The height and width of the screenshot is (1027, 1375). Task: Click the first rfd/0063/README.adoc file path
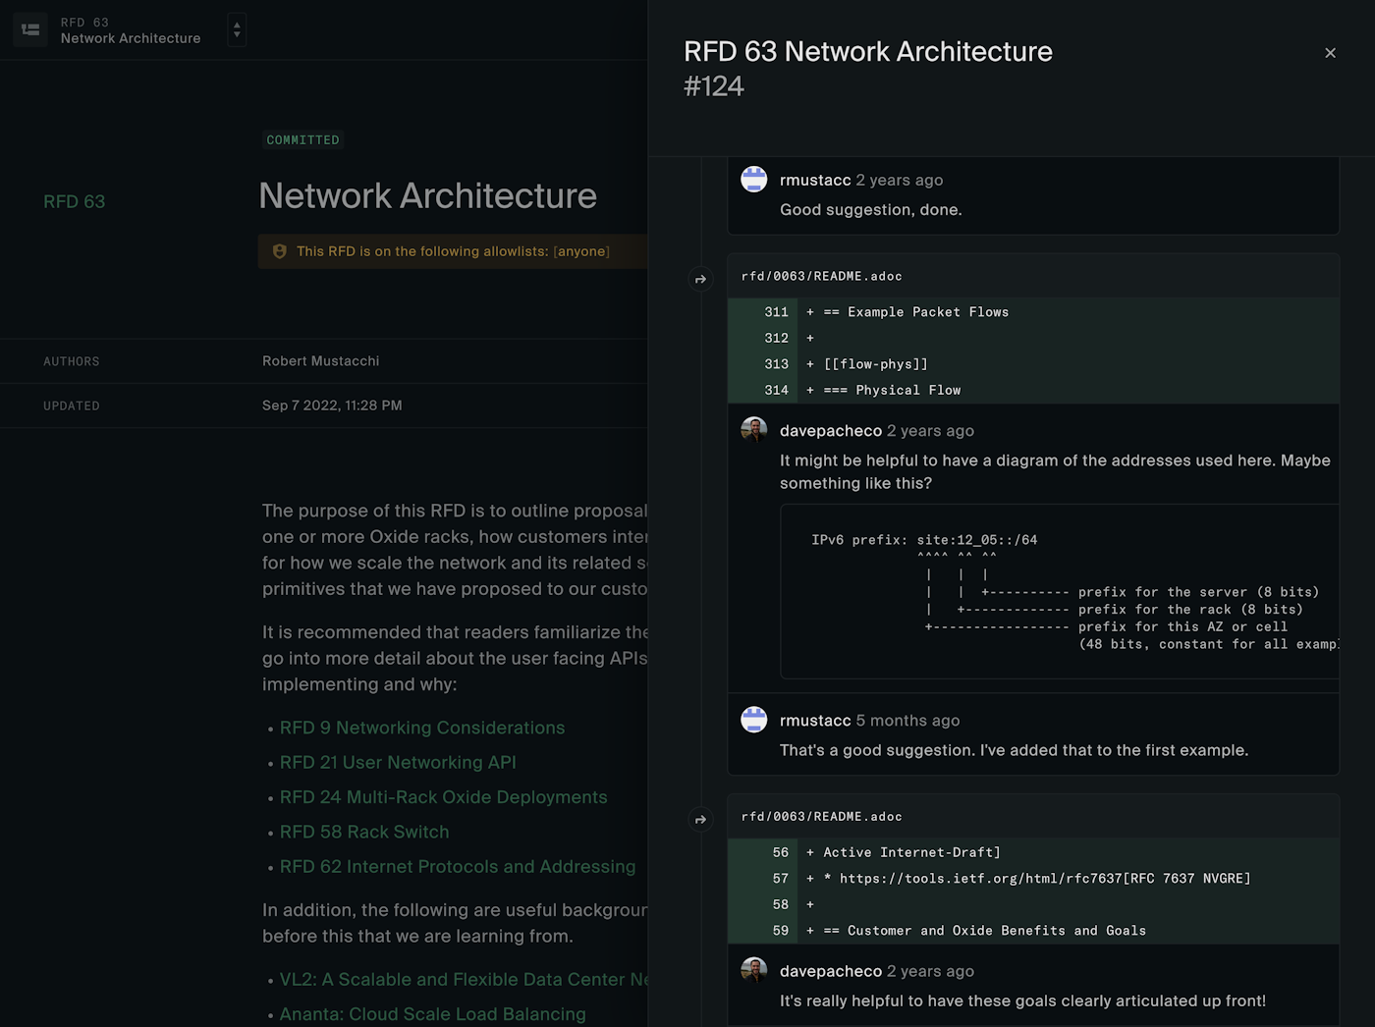(821, 277)
